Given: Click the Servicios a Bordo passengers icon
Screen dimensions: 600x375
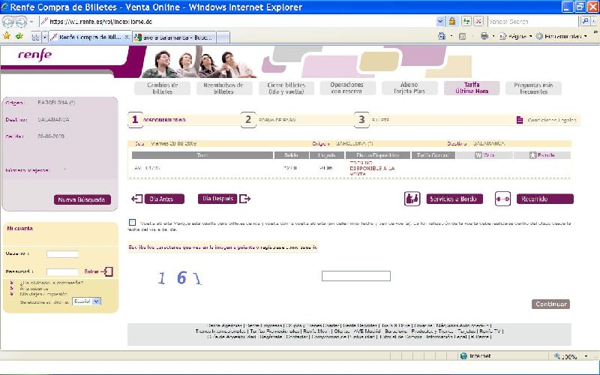Looking at the screenshot, I should (412, 199).
